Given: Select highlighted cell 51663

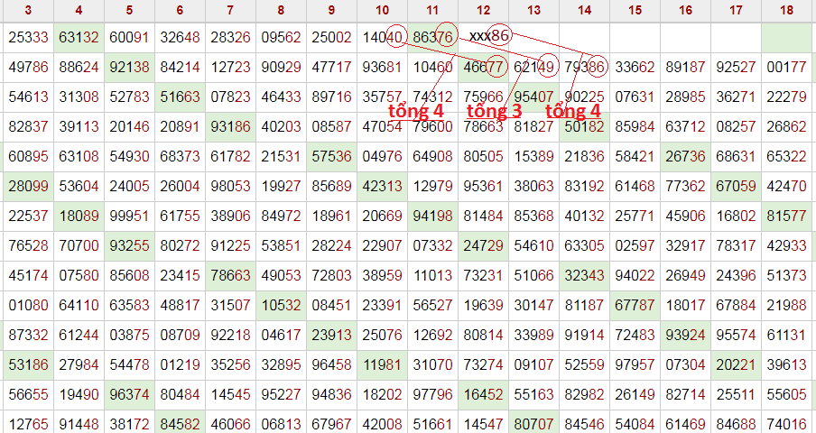Looking at the screenshot, I should (x=180, y=97).
